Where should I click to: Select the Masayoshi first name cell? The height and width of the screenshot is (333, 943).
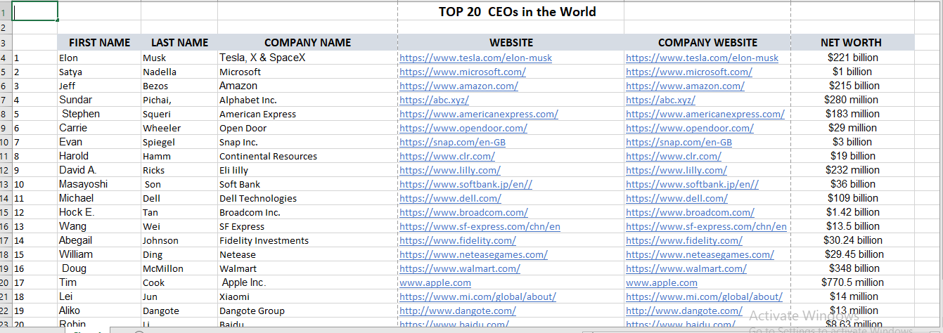[x=99, y=184]
